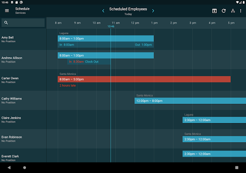Tap the Android home circle button
Viewport: 246px width, 173px height.
[25, 168]
